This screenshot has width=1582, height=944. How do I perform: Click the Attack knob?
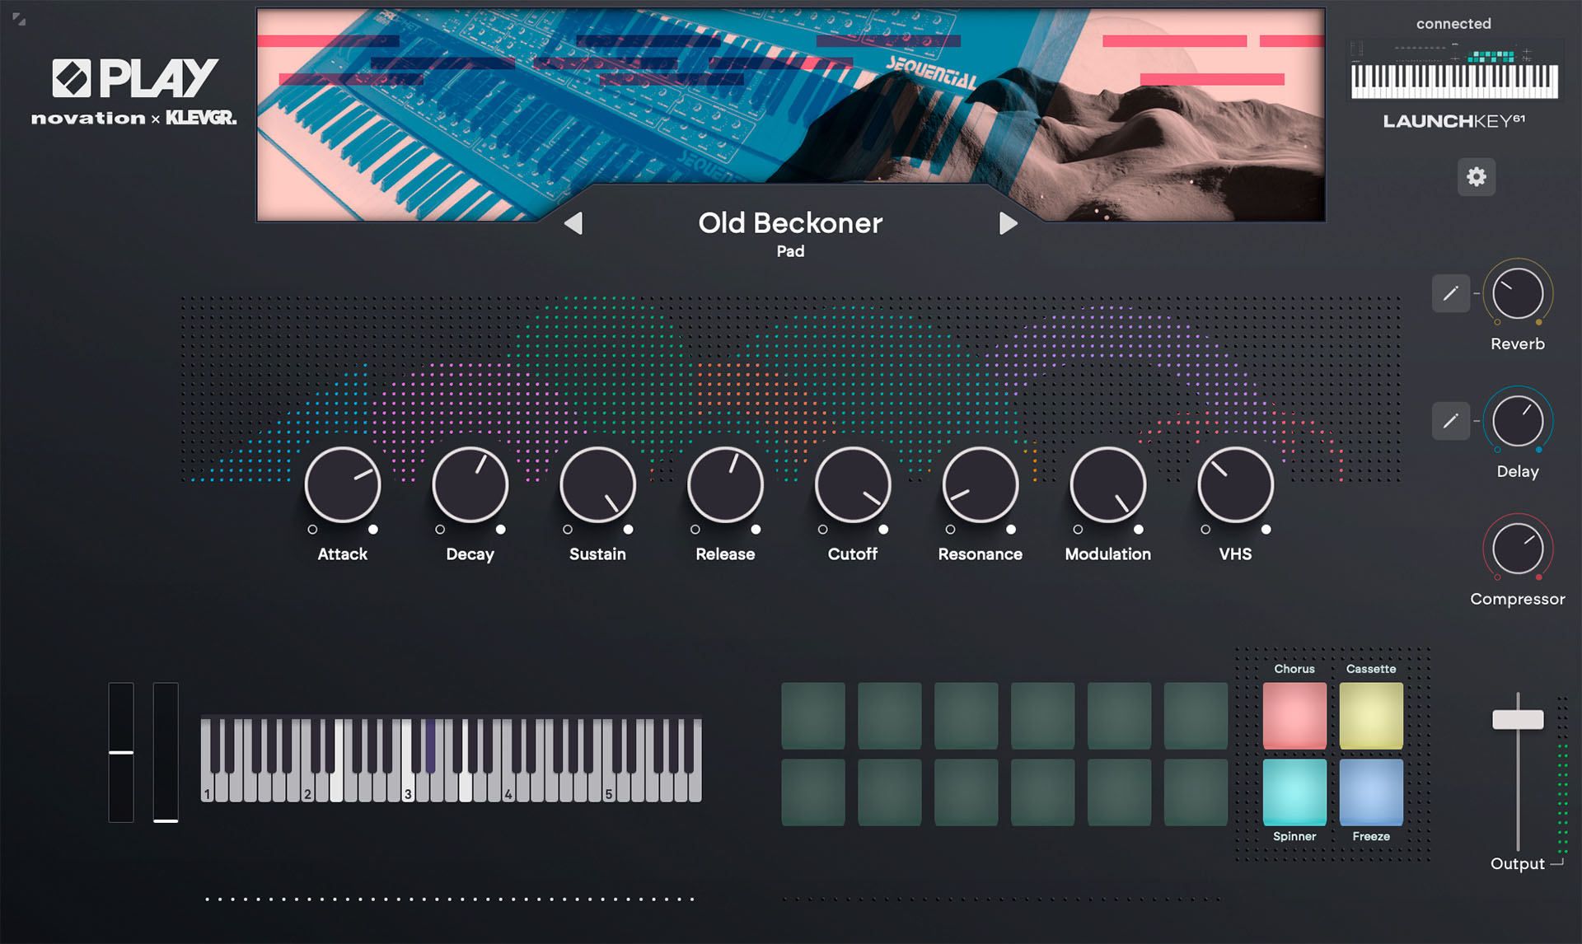[343, 485]
